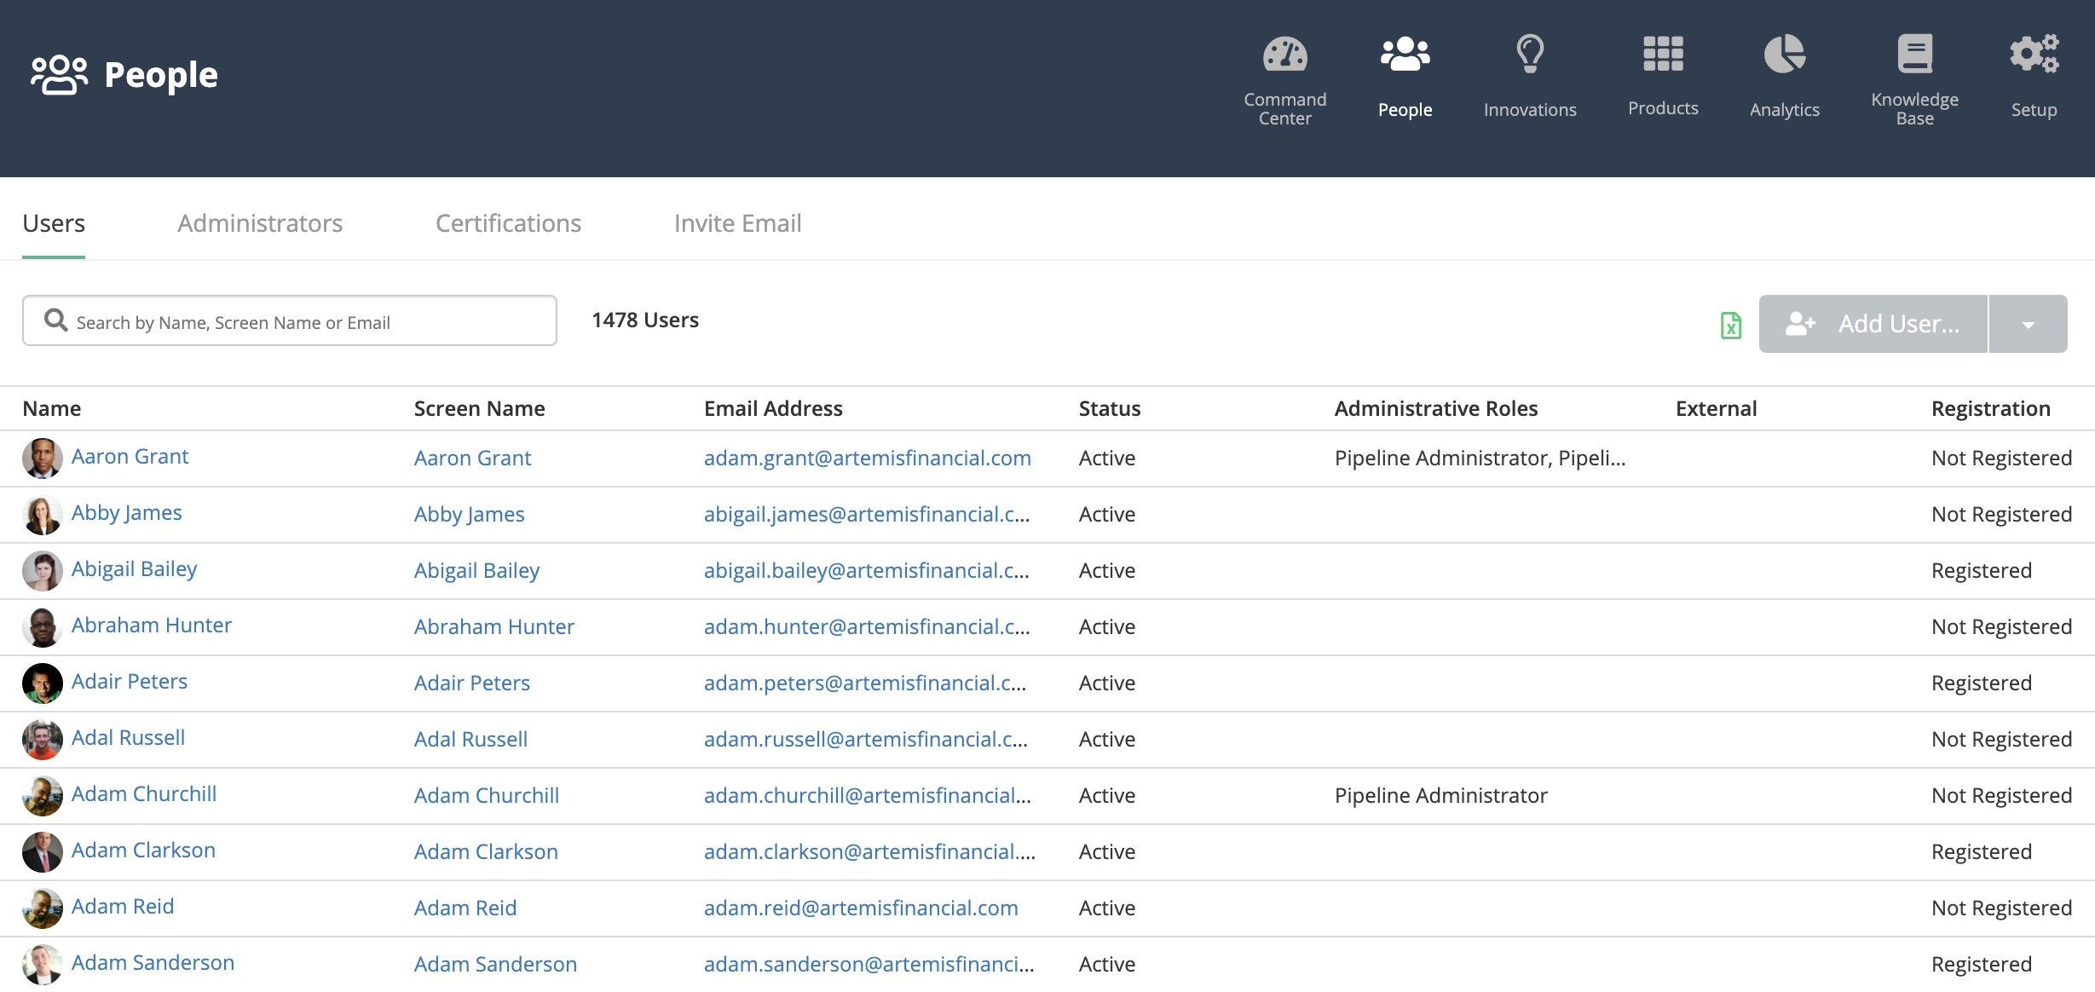Click Adam Reid screen name link
The width and height of the screenshot is (2095, 992).
click(x=465, y=908)
